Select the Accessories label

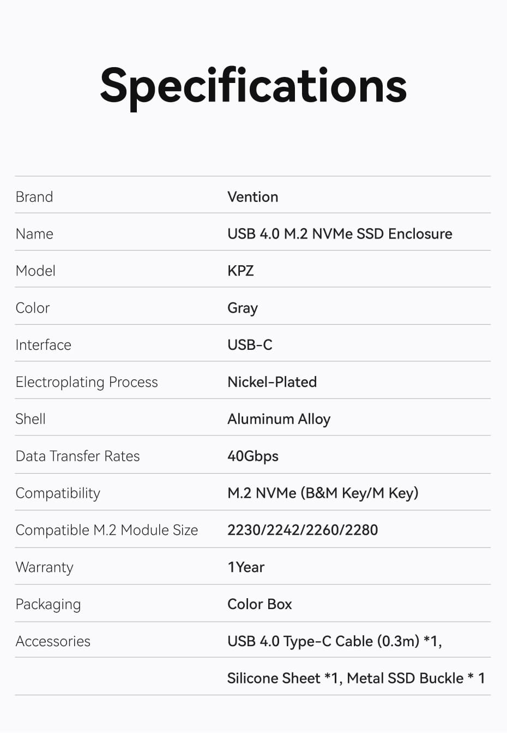click(x=53, y=641)
